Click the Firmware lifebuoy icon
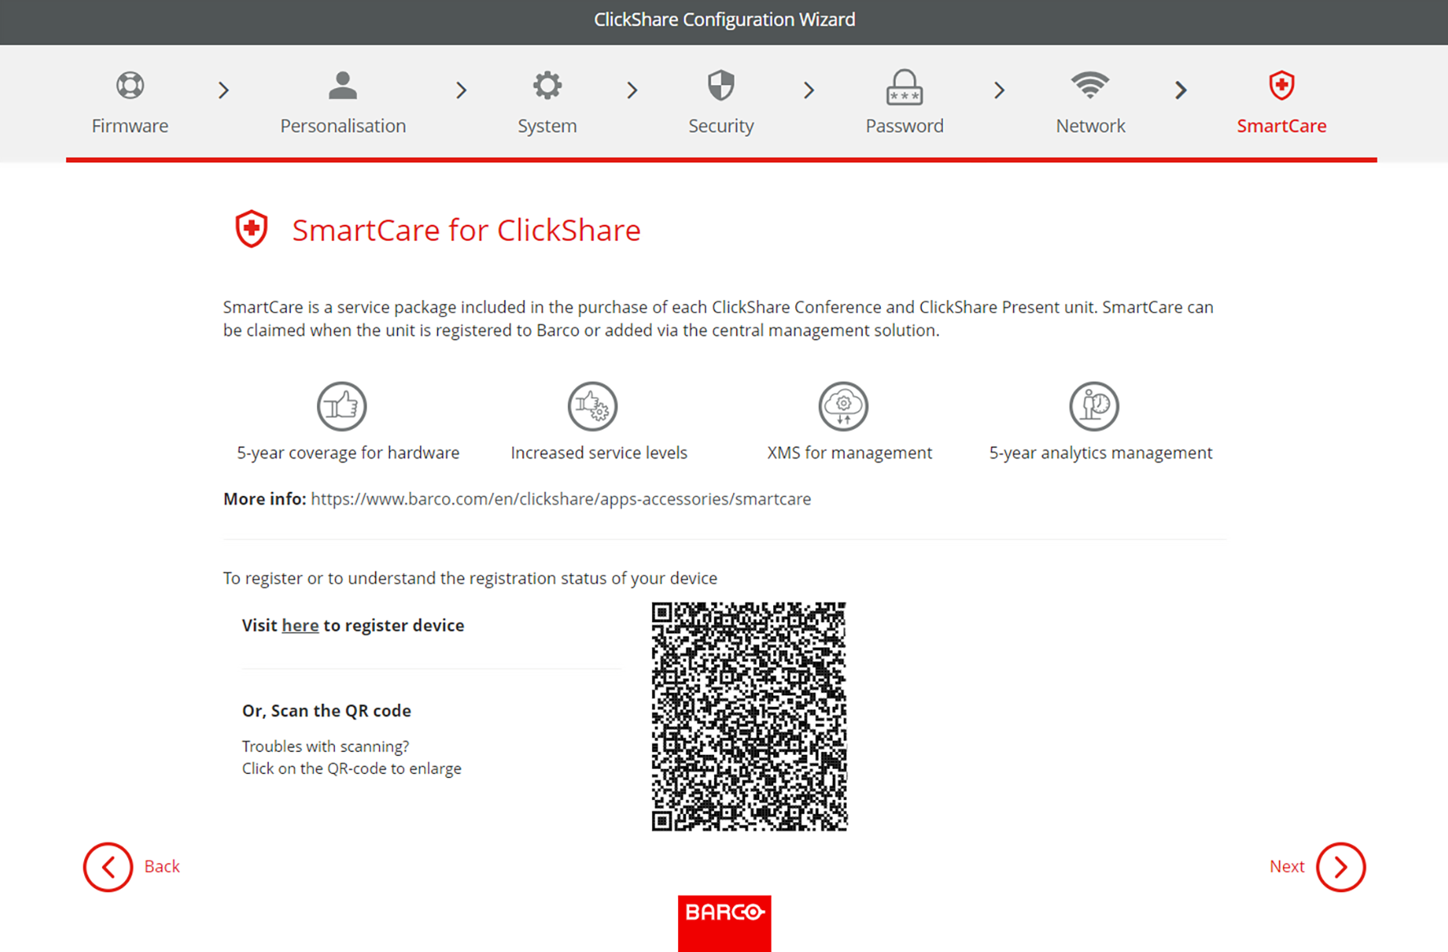Image resolution: width=1448 pixels, height=952 pixels. [x=130, y=85]
